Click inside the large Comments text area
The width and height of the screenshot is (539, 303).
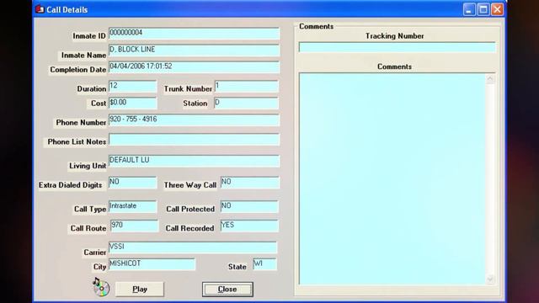click(x=392, y=178)
